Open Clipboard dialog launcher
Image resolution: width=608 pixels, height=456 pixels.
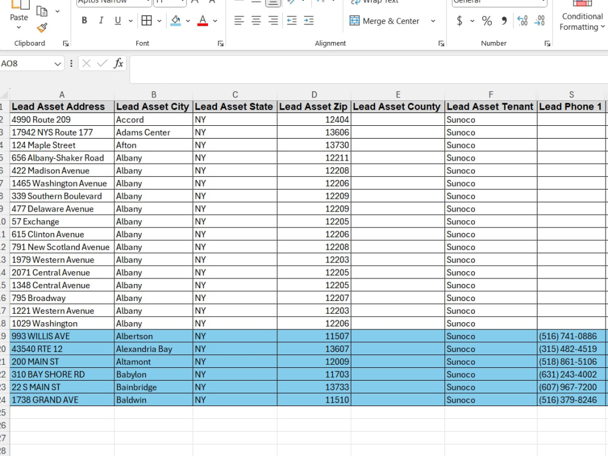click(66, 43)
